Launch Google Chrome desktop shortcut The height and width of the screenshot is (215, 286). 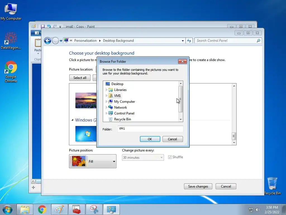pyautogui.click(x=11, y=71)
